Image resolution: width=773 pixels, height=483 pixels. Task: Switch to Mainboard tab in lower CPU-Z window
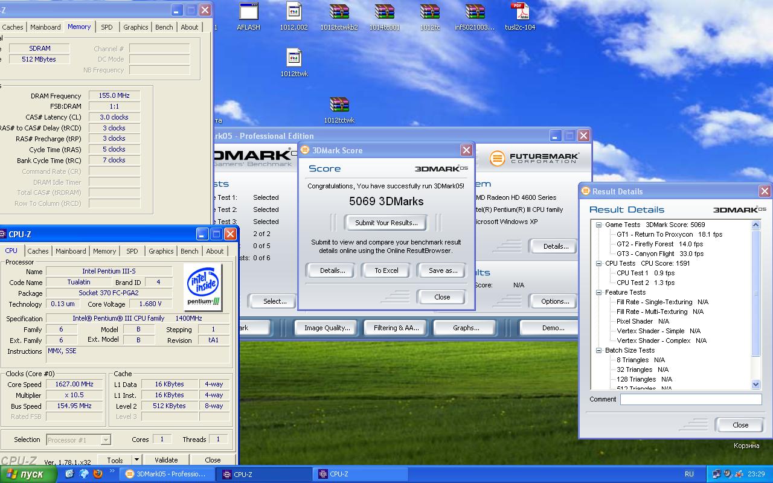click(x=71, y=251)
